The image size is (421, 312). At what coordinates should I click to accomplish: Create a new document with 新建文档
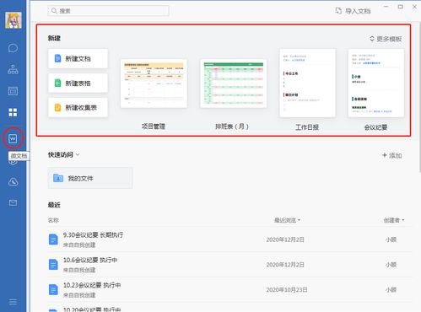[78, 58]
